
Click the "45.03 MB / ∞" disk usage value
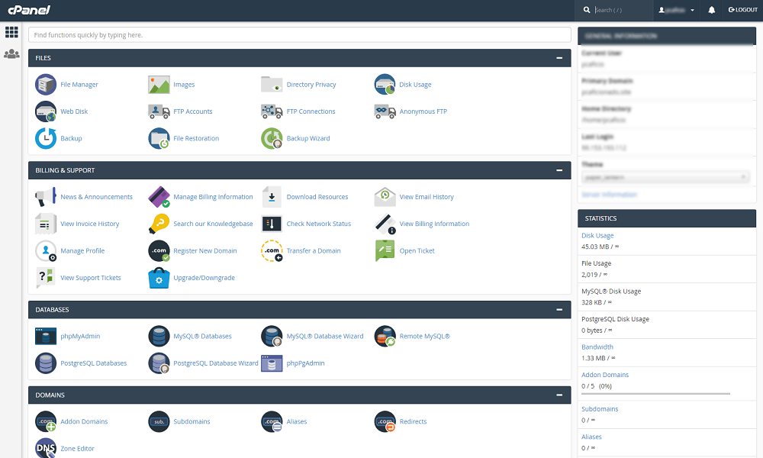pos(600,247)
